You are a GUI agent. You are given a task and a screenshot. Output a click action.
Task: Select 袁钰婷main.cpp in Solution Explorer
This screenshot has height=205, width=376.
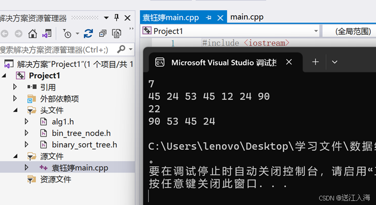tap(80, 168)
